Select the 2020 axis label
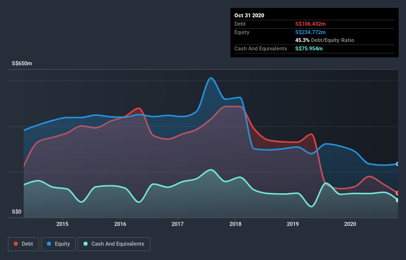This screenshot has width=406, height=260. pos(350,224)
